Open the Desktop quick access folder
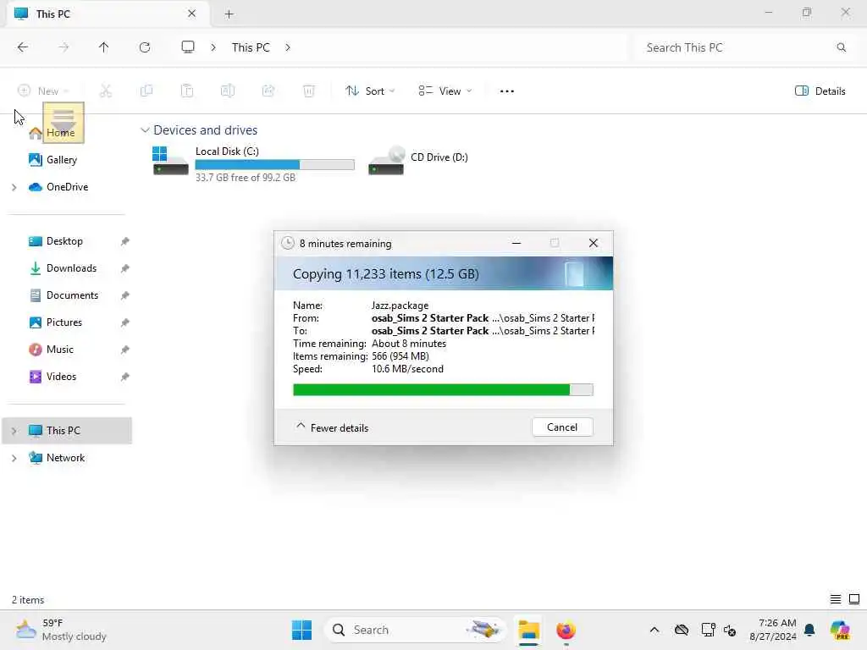This screenshot has height=650, width=867. (x=64, y=241)
